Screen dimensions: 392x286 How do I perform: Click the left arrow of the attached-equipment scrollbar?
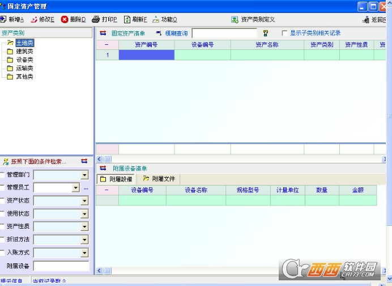100,271
